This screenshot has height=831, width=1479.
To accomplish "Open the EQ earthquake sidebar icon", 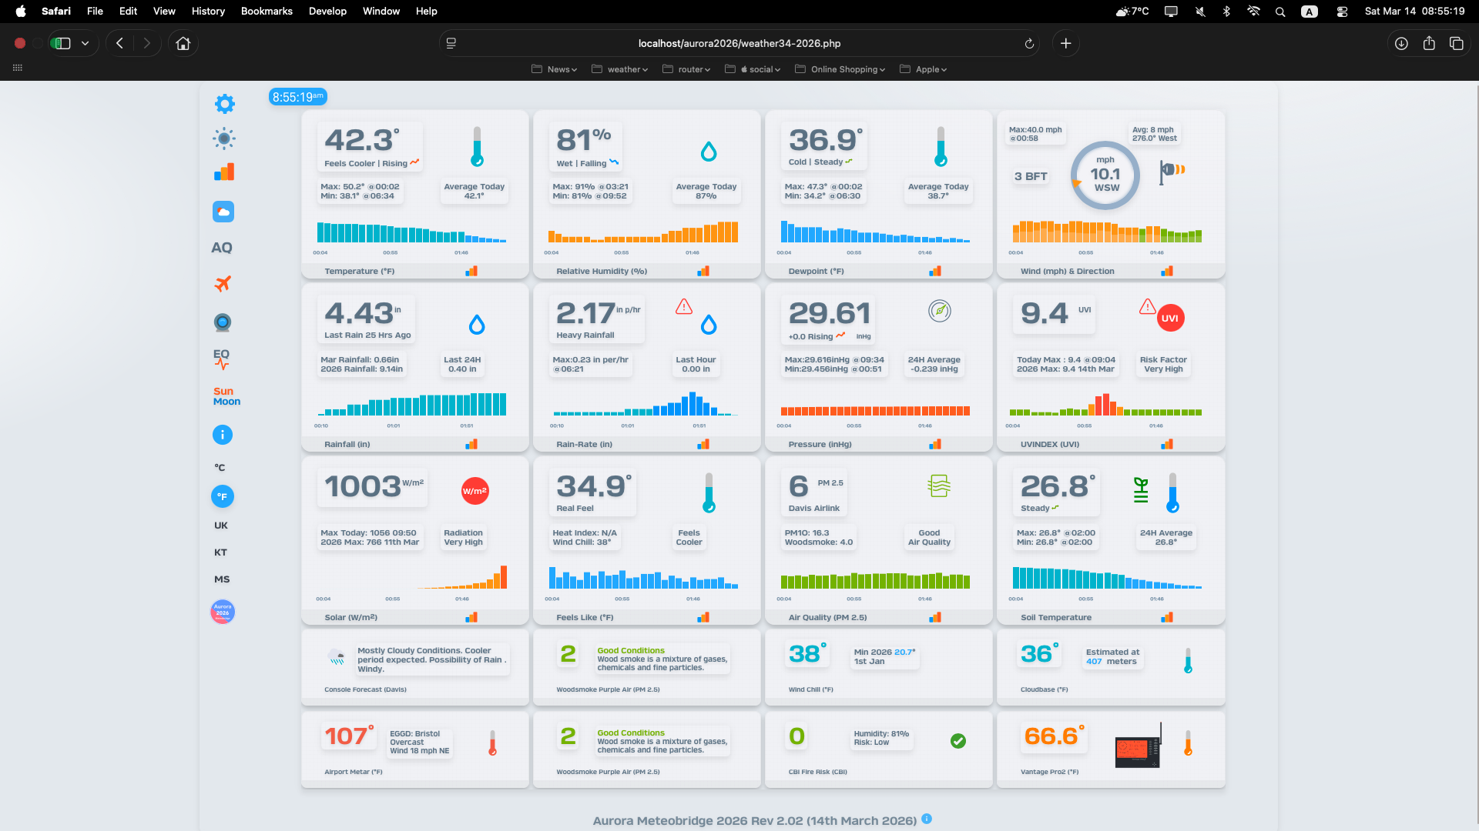I will pyautogui.click(x=222, y=359).
